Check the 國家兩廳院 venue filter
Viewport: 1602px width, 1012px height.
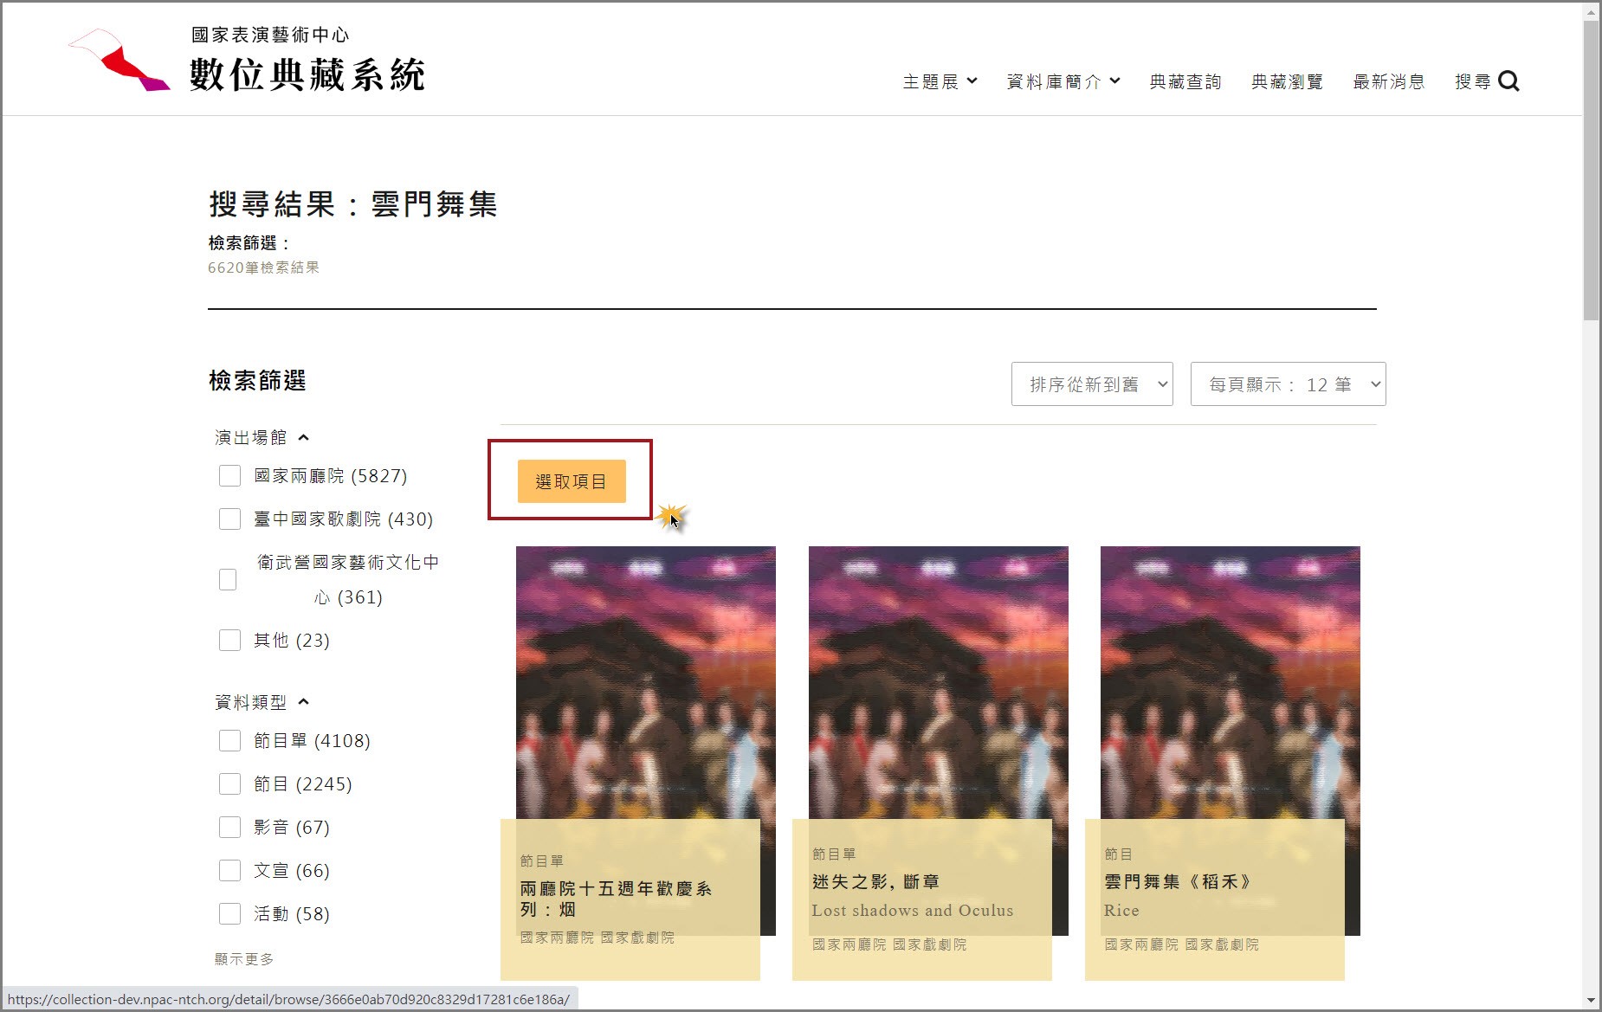click(x=229, y=475)
